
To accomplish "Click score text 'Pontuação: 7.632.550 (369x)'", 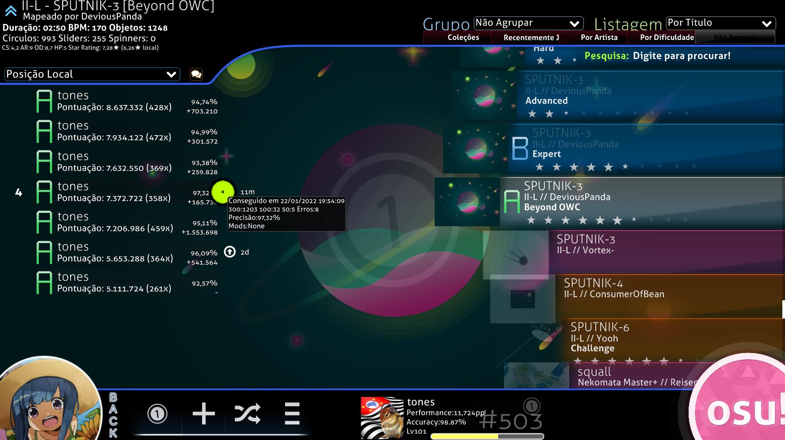I will click(x=115, y=168).
